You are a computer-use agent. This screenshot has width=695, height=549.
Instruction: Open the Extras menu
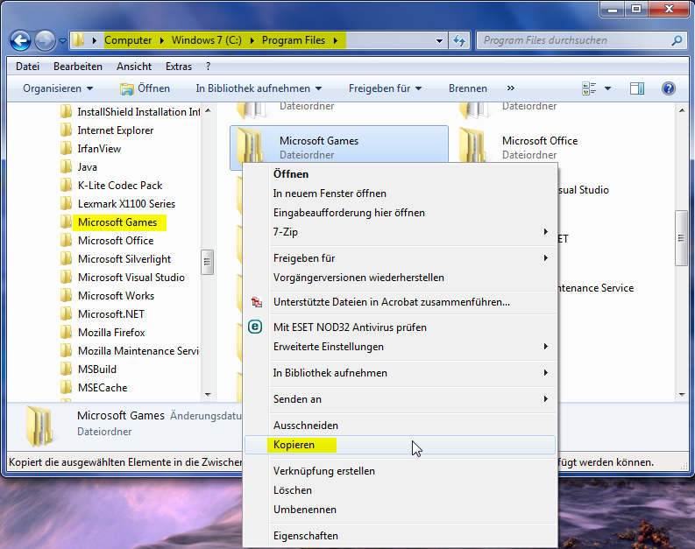(x=179, y=67)
